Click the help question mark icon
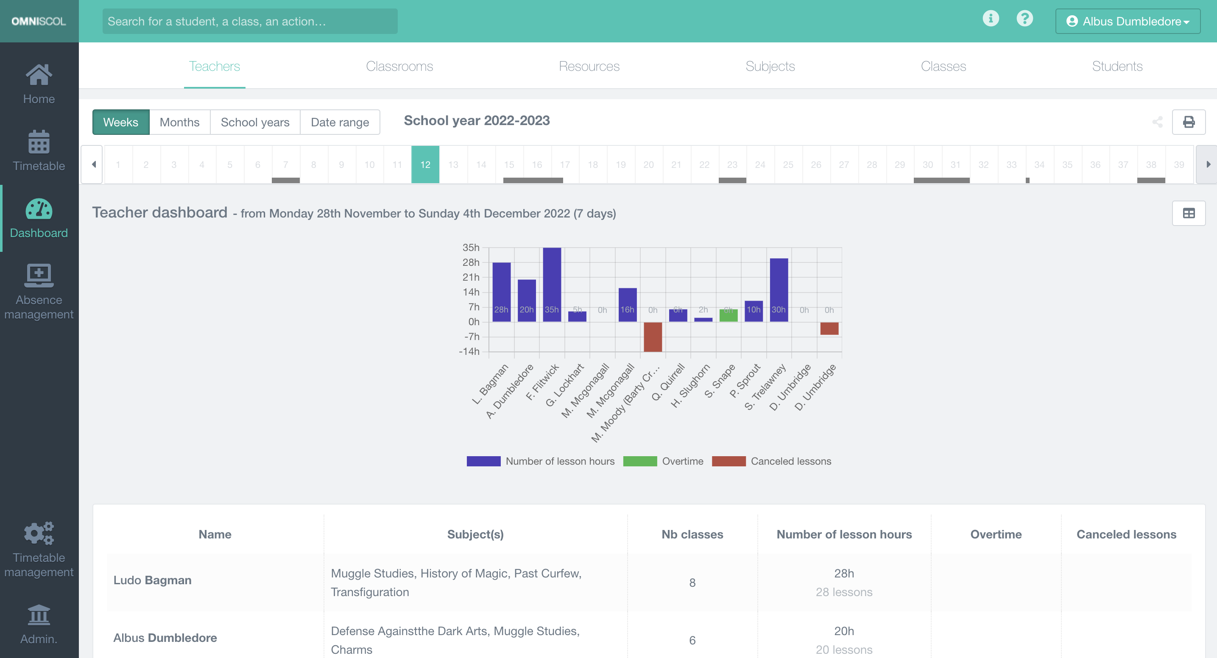1217x658 pixels. (x=1025, y=19)
